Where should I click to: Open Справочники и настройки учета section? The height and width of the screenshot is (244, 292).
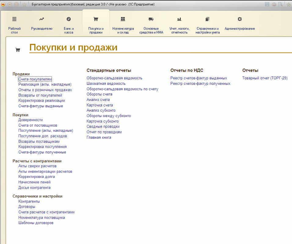click(207, 24)
